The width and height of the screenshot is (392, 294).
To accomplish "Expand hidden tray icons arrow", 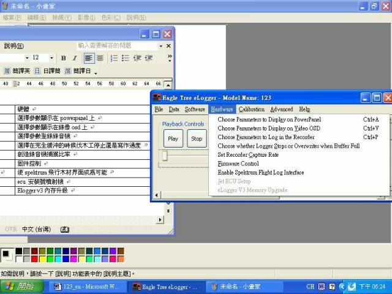I will tap(342, 287).
